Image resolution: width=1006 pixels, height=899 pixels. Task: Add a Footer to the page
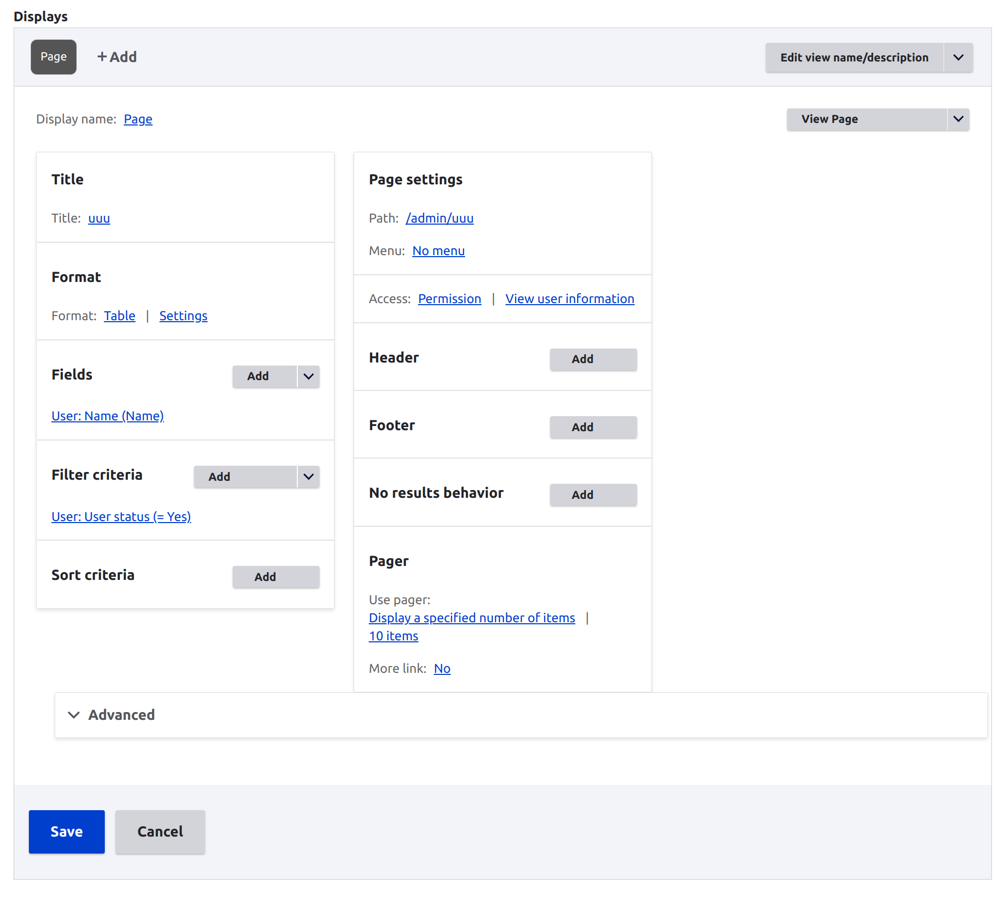tap(593, 427)
